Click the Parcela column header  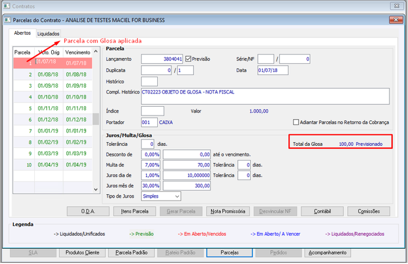[x=24, y=53]
